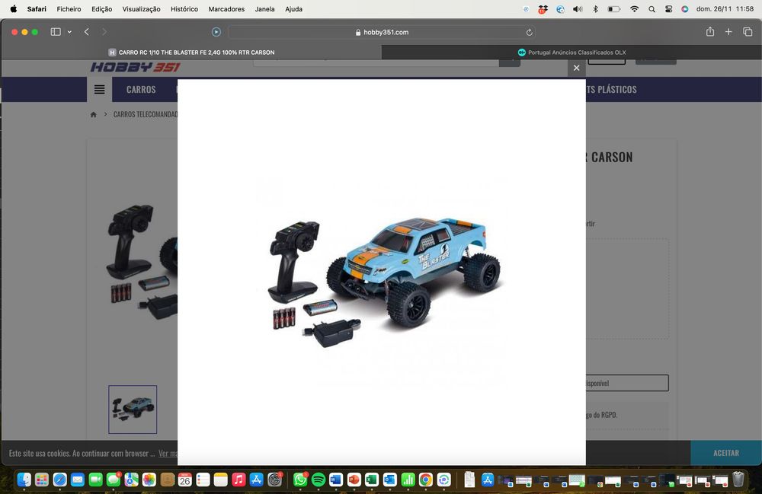Open WhatsApp from the Dock
The height and width of the screenshot is (494, 762).
click(x=300, y=480)
